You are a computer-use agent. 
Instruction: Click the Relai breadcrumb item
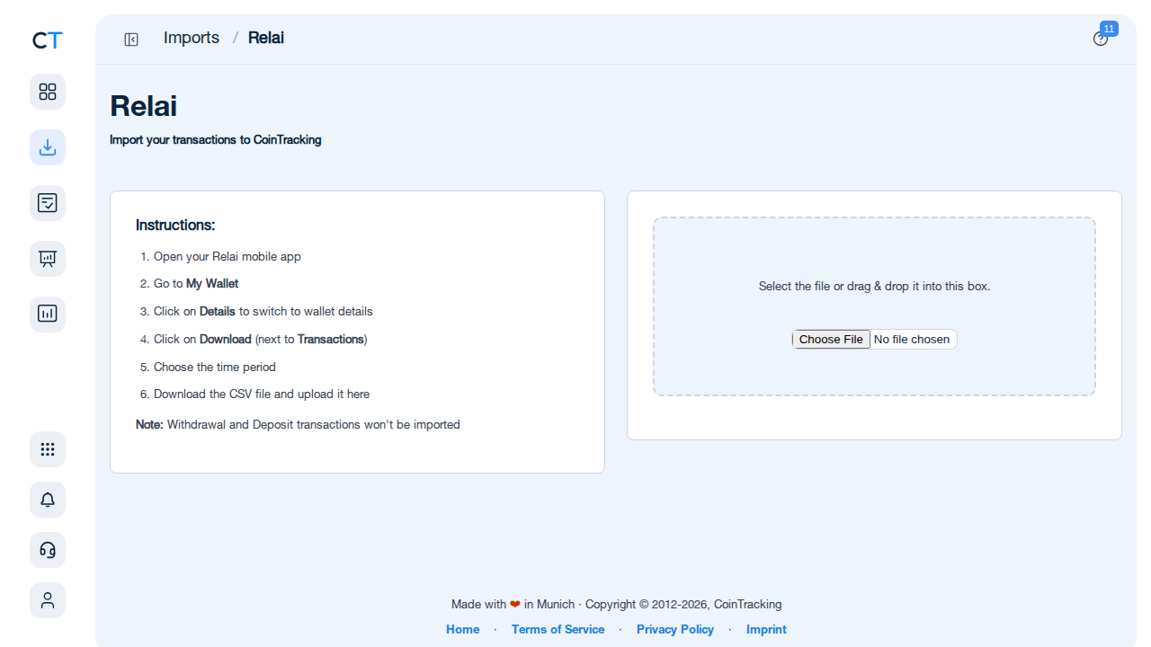pyautogui.click(x=266, y=38)
